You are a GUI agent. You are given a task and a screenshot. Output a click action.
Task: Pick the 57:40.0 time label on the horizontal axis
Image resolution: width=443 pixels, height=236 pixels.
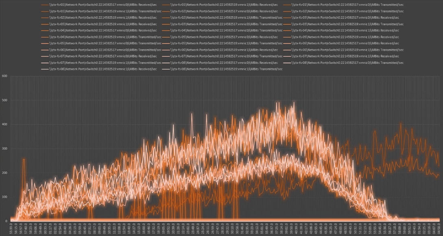[x=26, y=228]
